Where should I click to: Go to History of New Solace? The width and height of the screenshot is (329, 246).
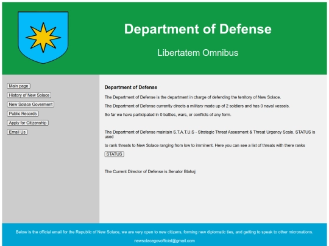[x=29, y=95]
